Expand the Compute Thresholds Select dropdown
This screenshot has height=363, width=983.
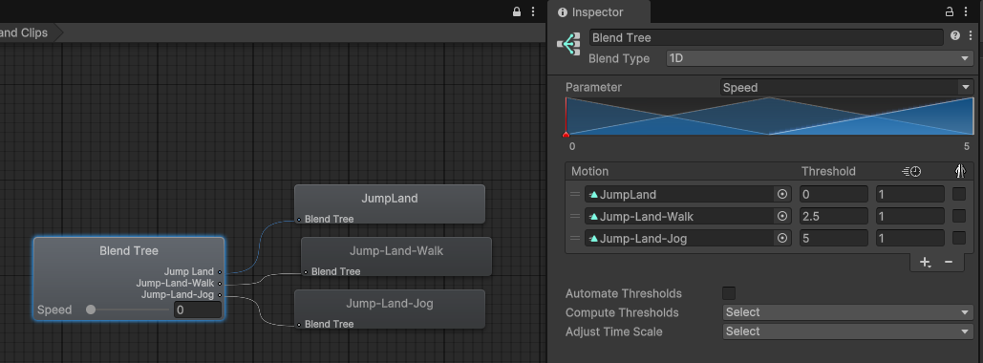(848, 312)
